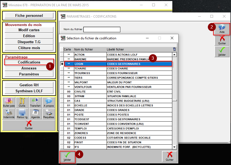
Task: Select the LOGIN codes gestionnaires row
Action: 118,64
